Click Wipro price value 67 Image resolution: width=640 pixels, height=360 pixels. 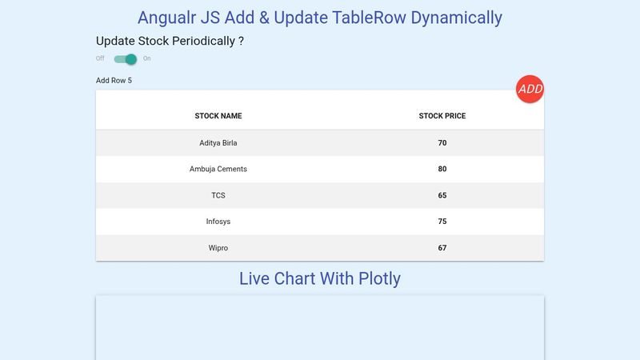[442, 248]
